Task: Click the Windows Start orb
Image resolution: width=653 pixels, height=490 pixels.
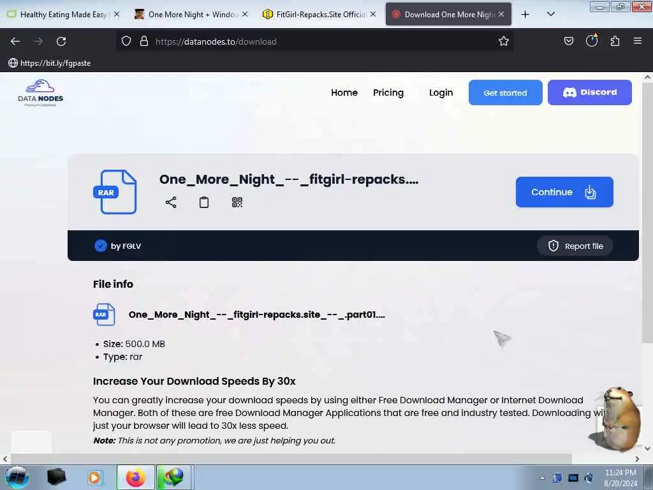Action: click(17, 477)
